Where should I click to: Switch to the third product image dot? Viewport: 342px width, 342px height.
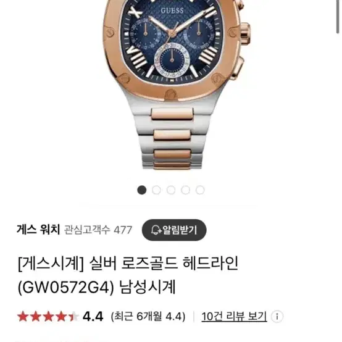click(x=171, y=190)
